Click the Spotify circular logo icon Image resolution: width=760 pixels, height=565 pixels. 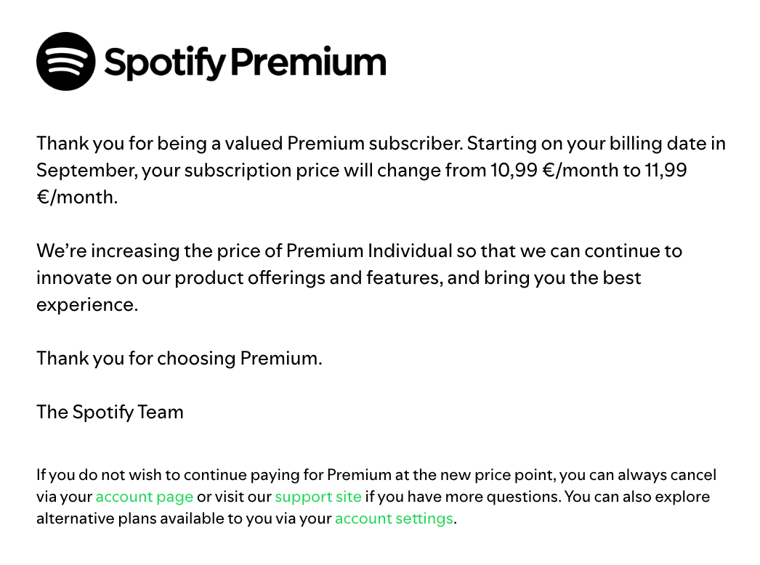pos(65,62)
